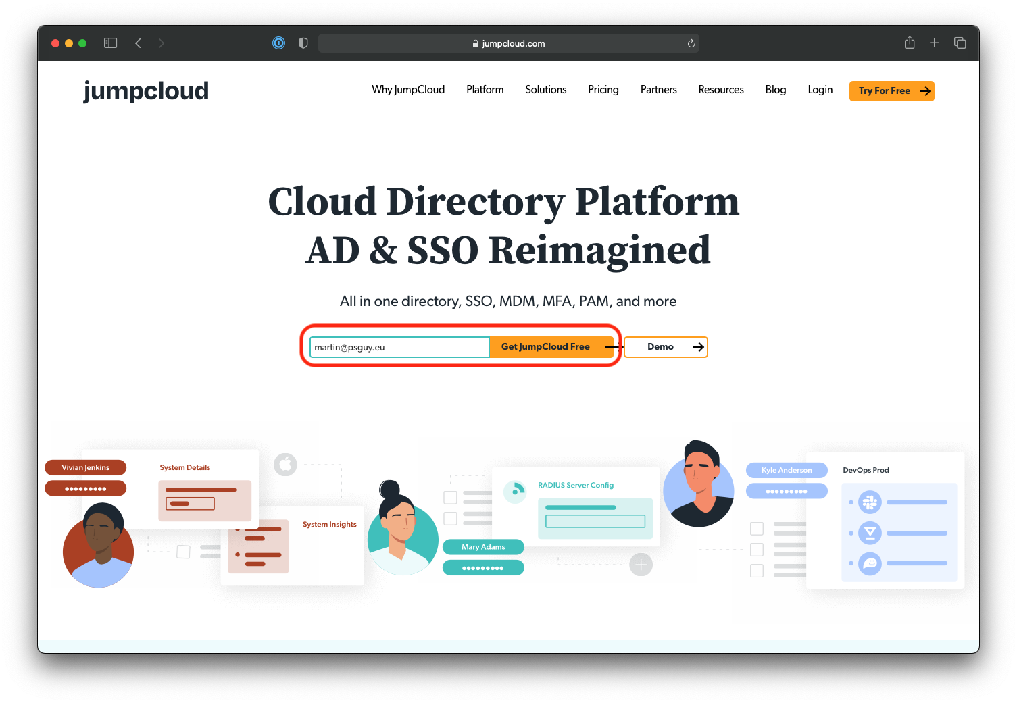Image resolution: width=1017 pixels, height=703 pixels.
Task: Open the Partners menu
Action: 659,90
